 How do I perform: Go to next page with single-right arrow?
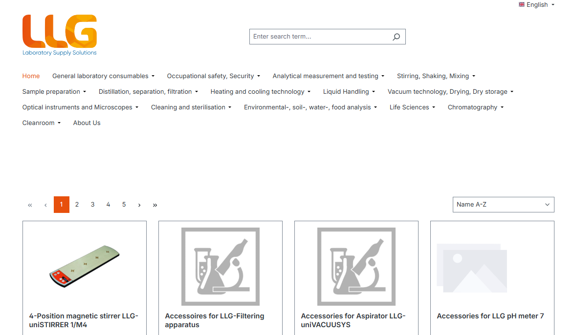tap(139, 205)
